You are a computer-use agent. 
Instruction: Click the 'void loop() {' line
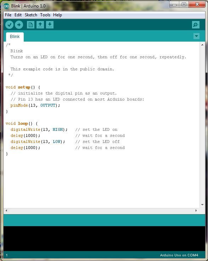[22, 123]
